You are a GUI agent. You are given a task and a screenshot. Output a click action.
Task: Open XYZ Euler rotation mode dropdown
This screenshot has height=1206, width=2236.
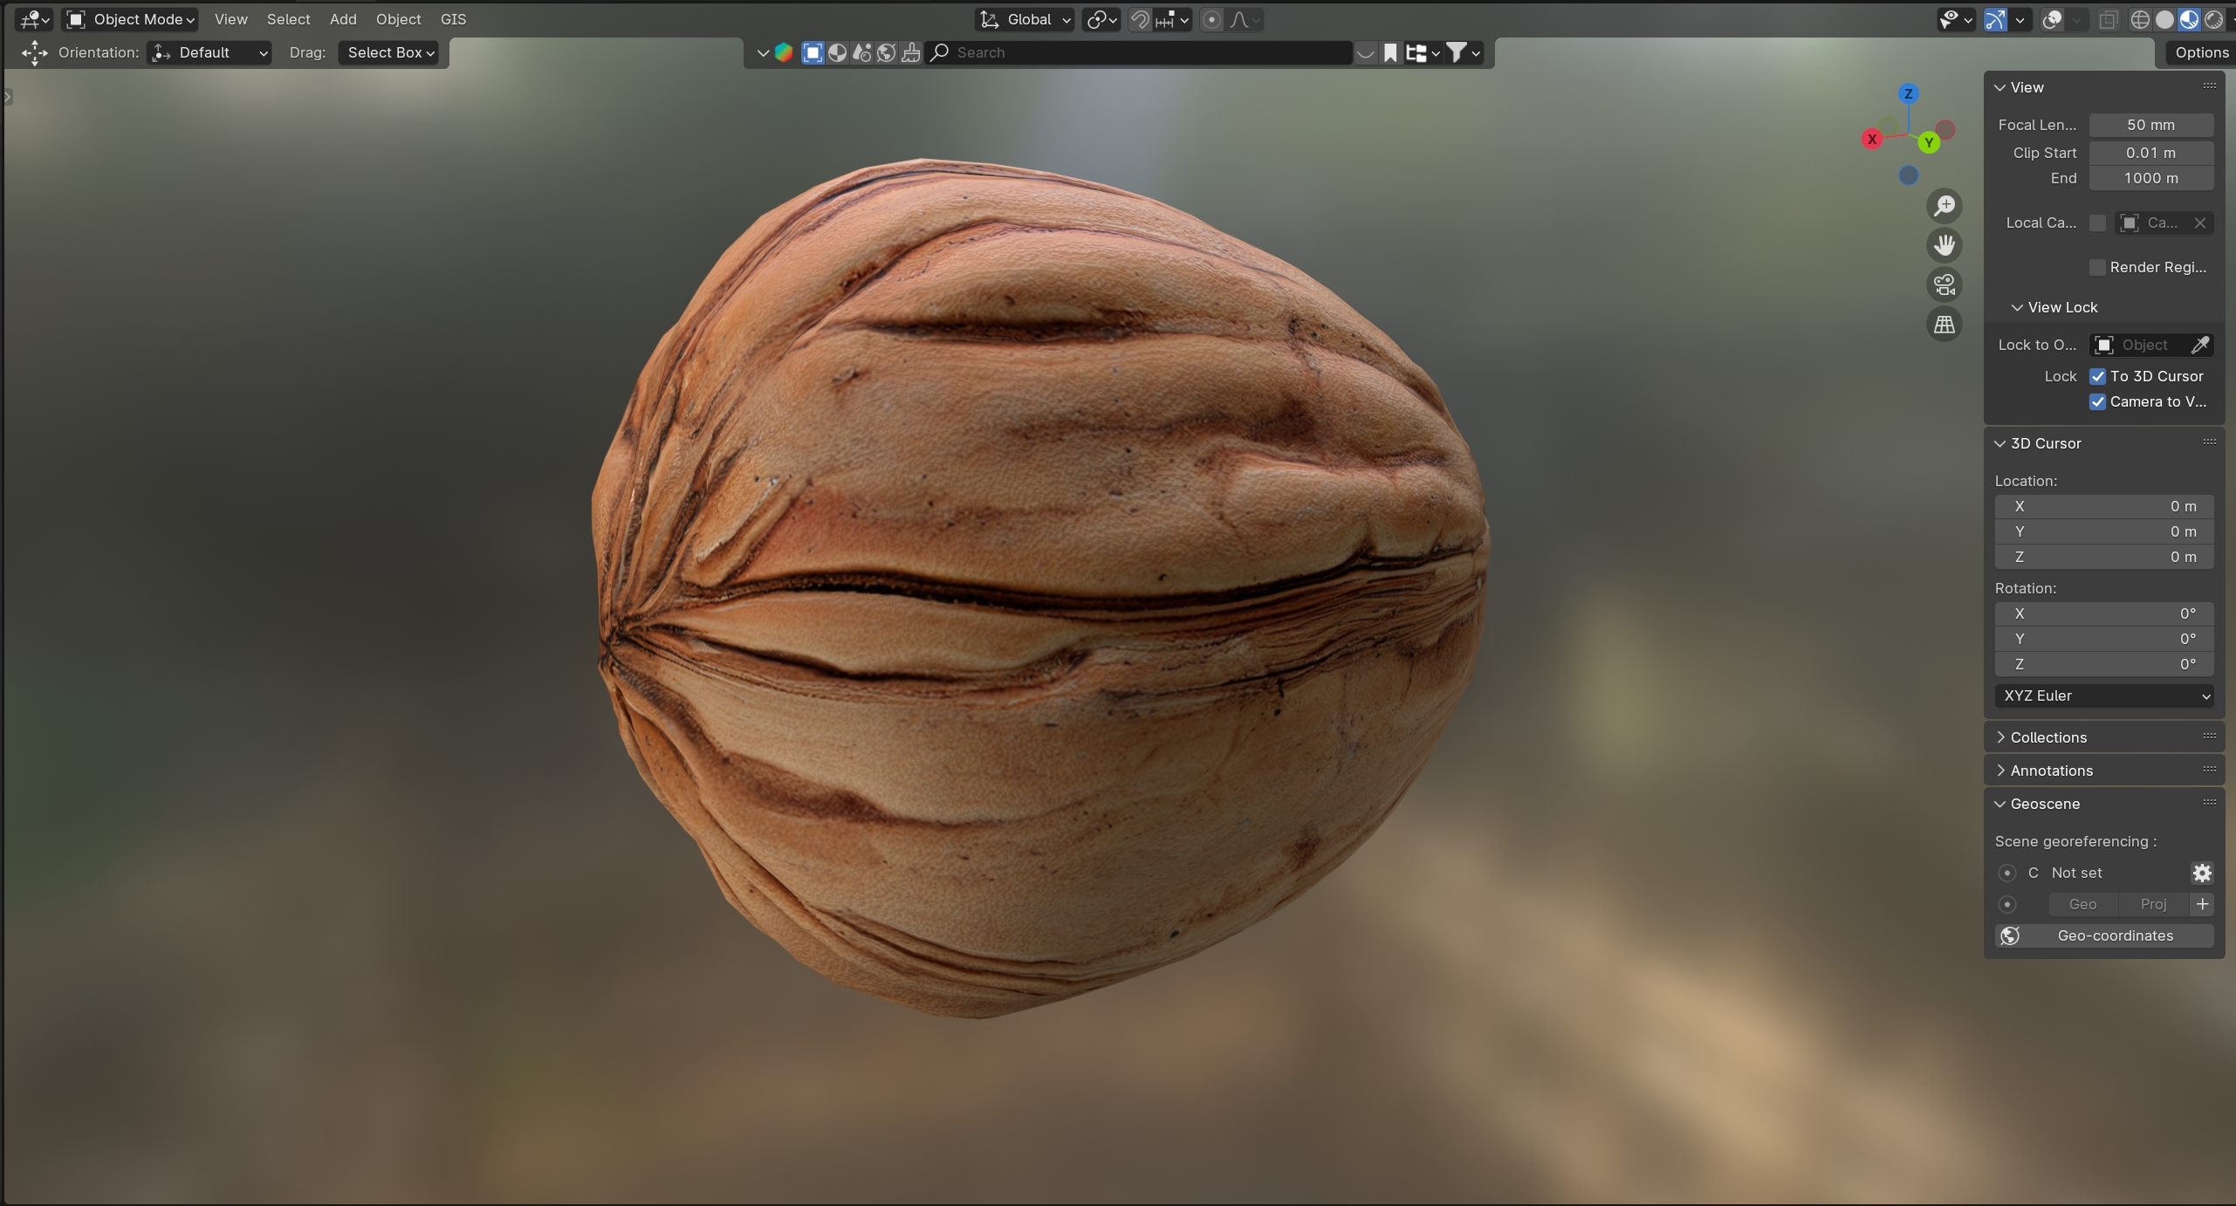(x=2104, y=696)
